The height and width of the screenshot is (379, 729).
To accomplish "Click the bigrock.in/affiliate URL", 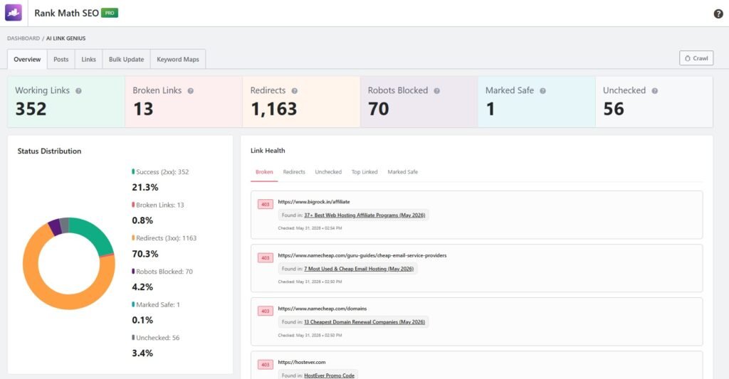I will pos(314,202).
